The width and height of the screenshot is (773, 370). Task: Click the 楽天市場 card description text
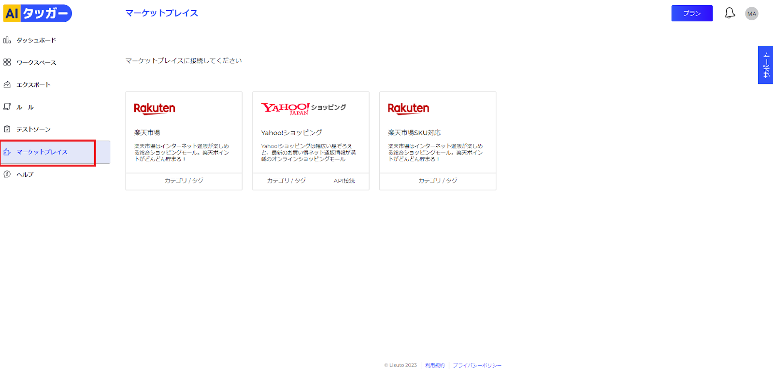[x=182, y=153]
